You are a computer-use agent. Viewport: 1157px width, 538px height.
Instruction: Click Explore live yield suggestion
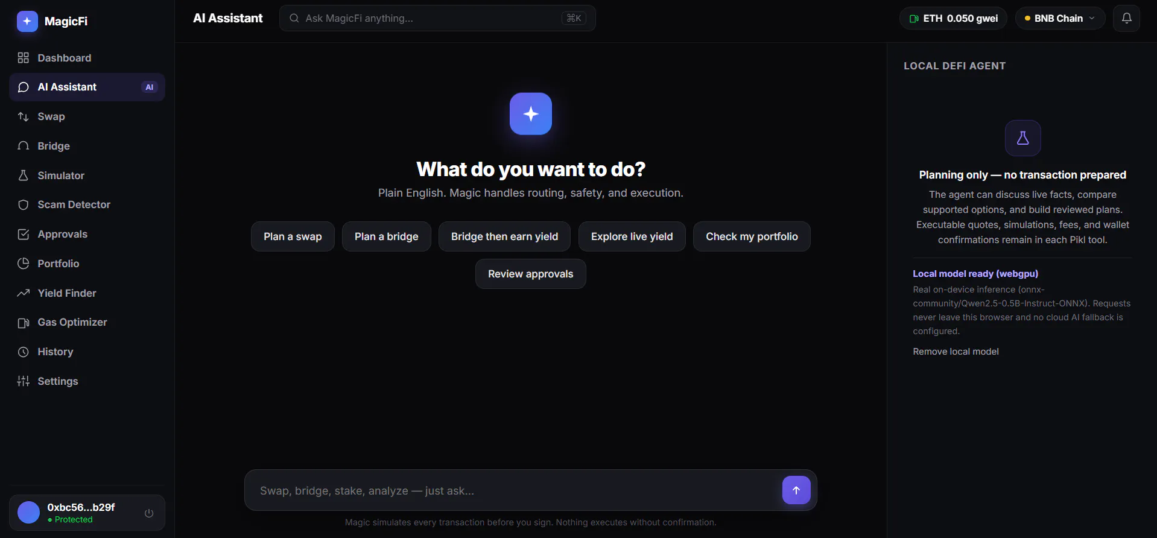click(x=632, y=236)
